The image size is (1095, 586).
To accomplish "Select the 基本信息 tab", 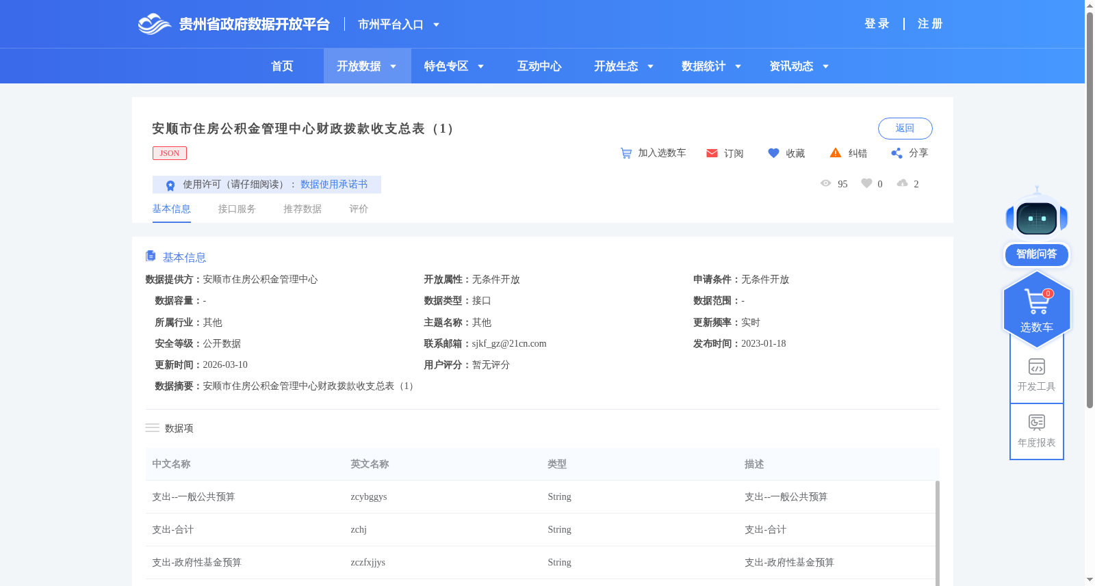I will 171,209.
